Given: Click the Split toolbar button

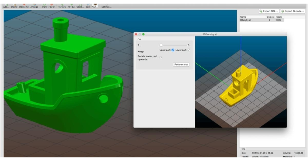Looking at the screenshot, I should [x=88, y=6].
